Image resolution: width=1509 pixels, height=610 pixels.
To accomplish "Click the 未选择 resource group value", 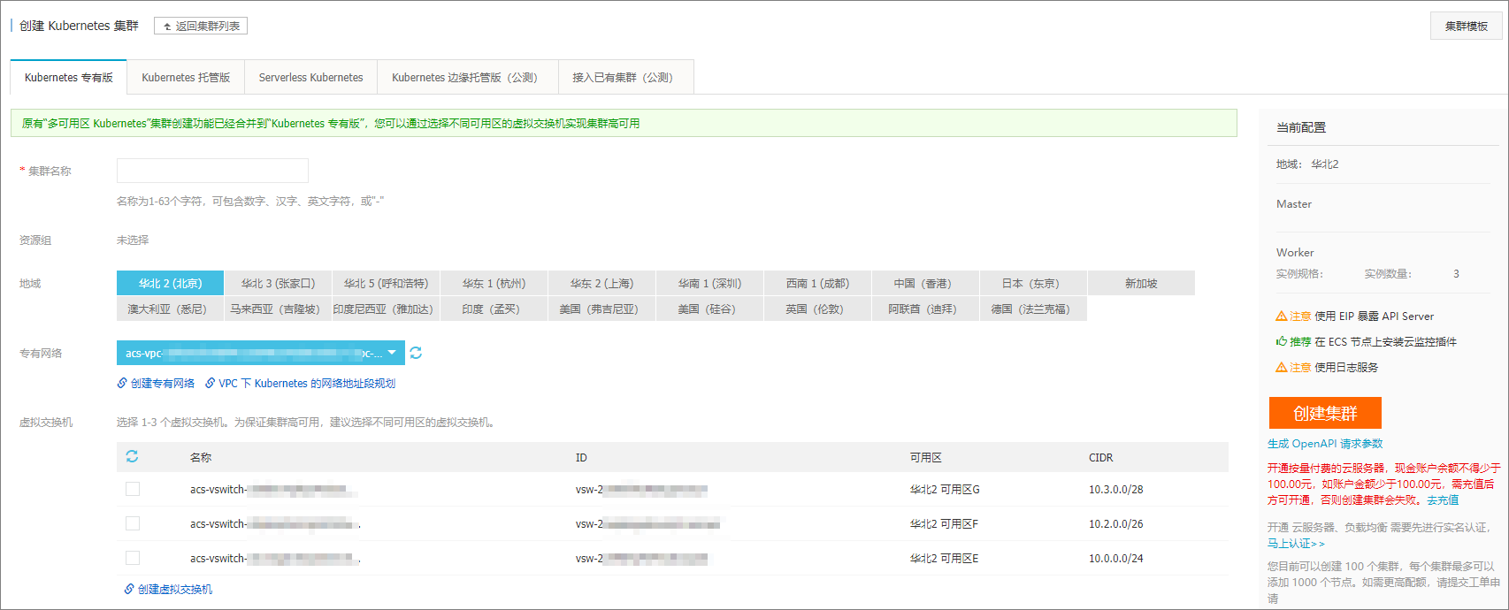I will click(x=133, y=240).
